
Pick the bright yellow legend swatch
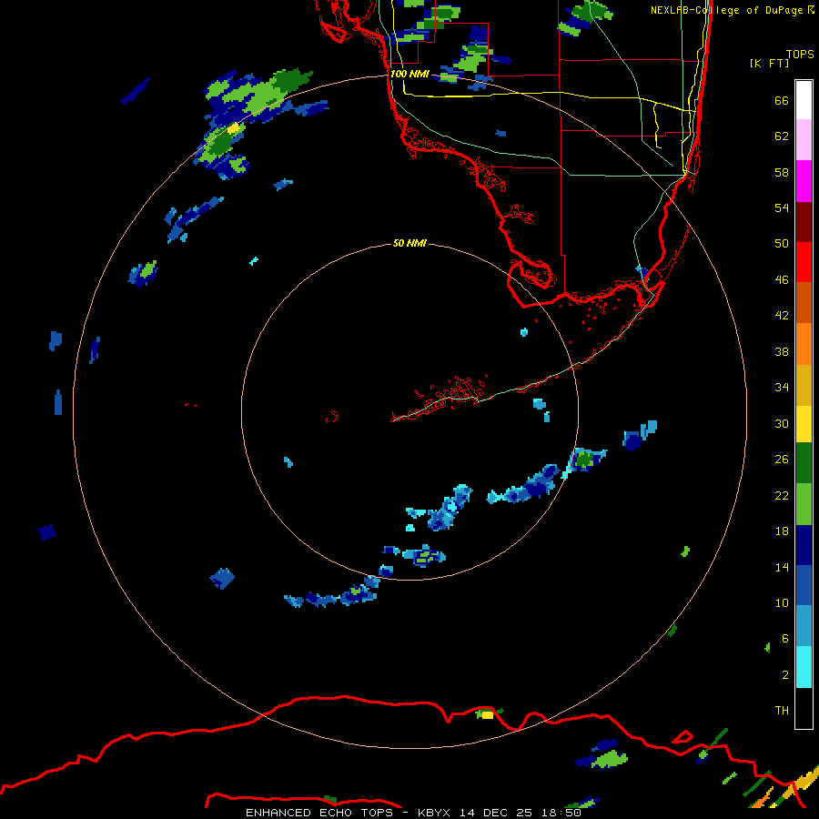804,424
